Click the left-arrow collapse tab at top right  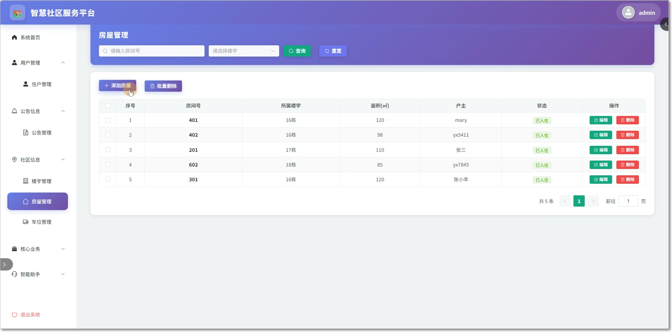click(x=665, y=24)
